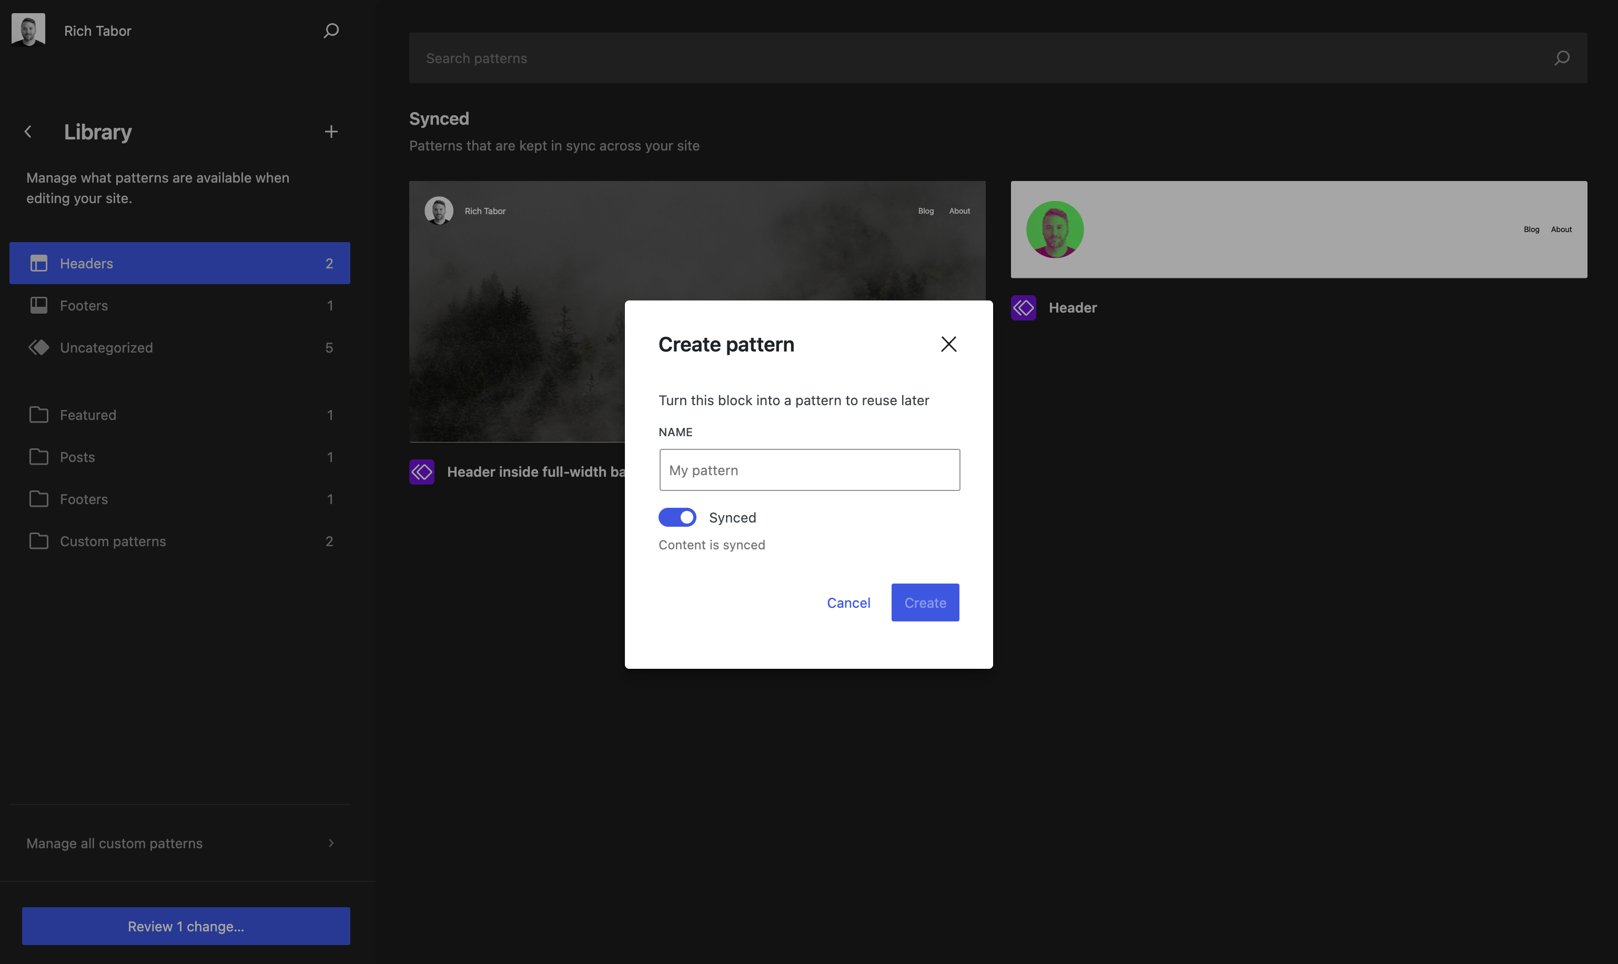Click Rich Tabor site avatar icon
Viewport: 1618px width, 964px height.
(x=28, y=30)
